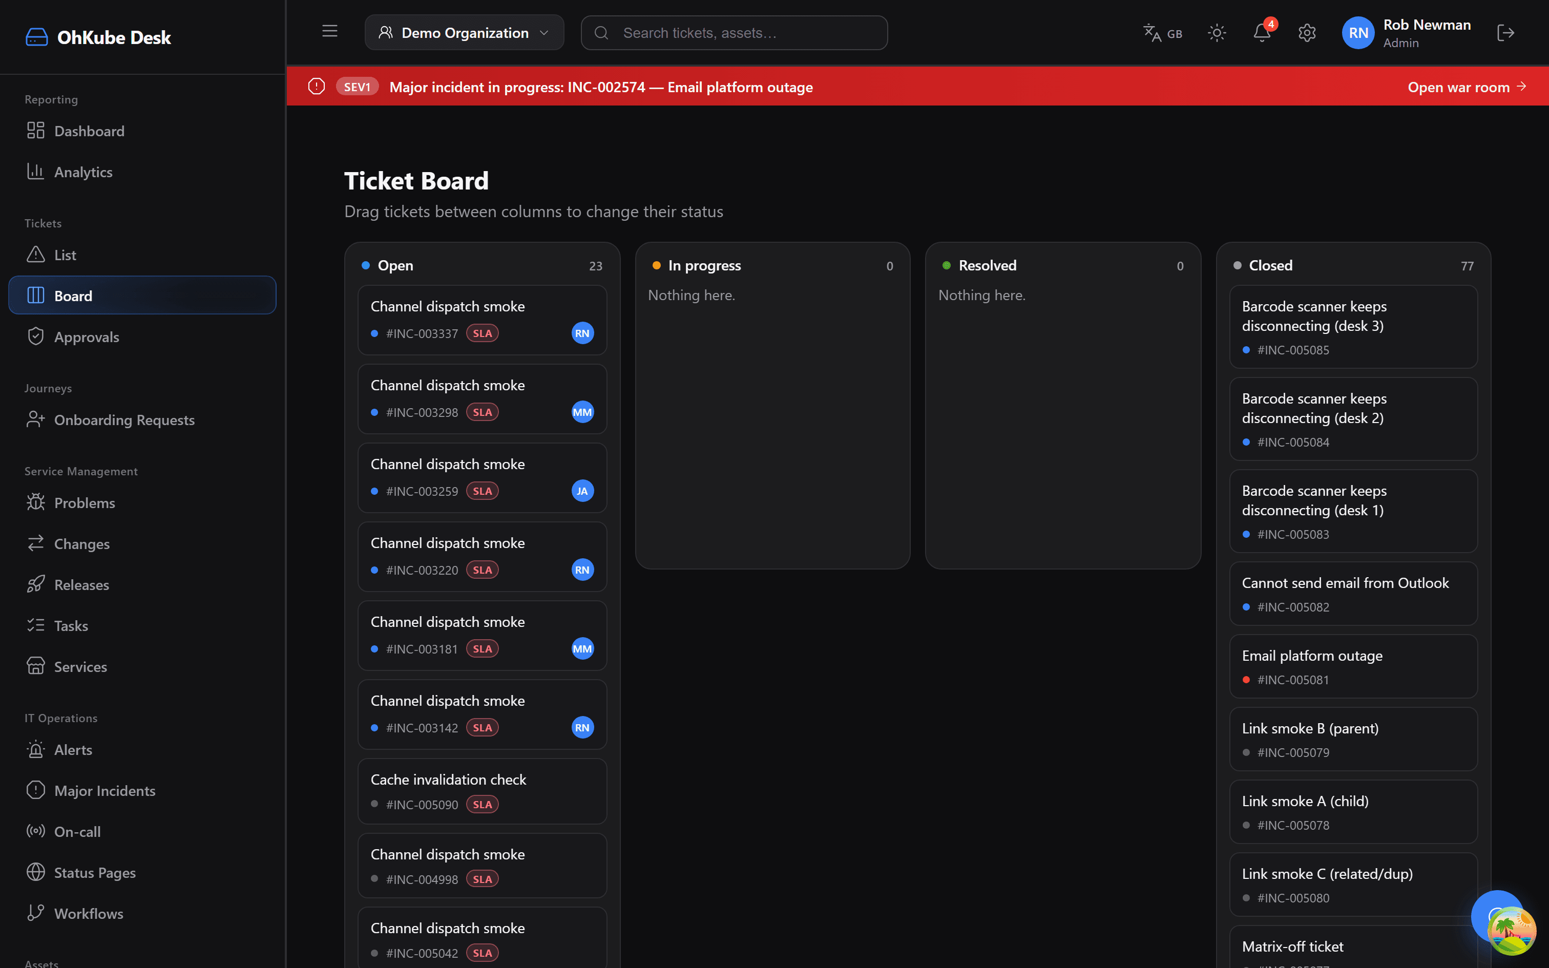Toggle the light theme sun icon

1217,33
